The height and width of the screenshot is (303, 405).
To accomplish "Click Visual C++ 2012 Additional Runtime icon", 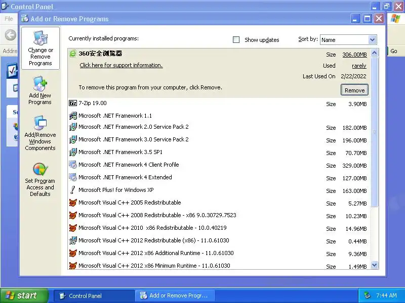I will [x=73, y=253].
